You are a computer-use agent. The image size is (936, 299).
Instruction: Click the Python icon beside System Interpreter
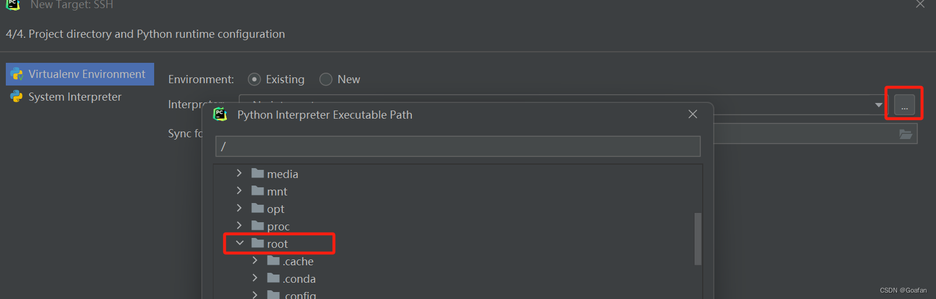tap(16, 97)
